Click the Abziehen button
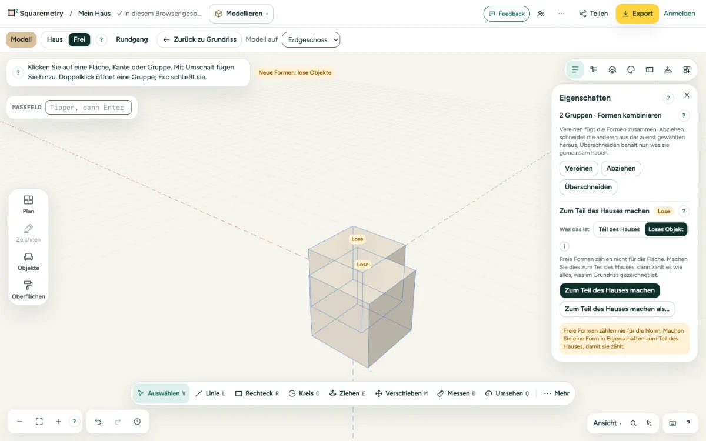This screenshot has width=706, height=441. click(621, 168)
